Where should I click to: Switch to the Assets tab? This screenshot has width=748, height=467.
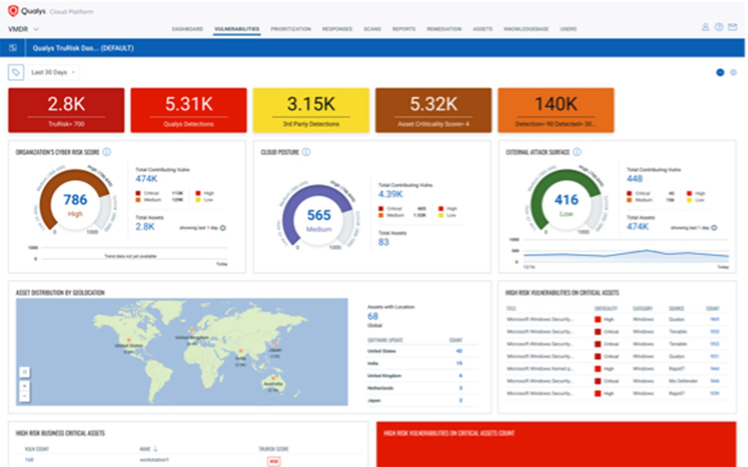tap(483, 29)
